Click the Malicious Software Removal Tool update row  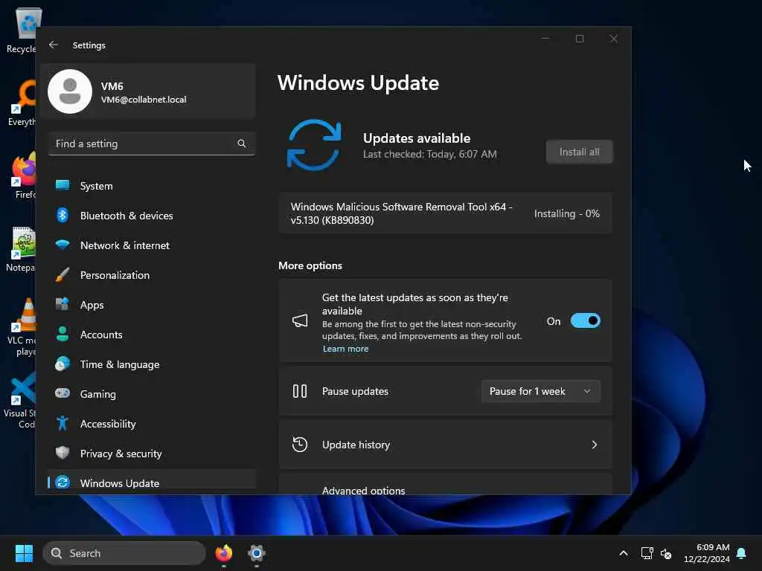point(445,213)
